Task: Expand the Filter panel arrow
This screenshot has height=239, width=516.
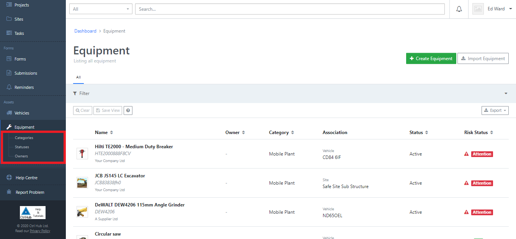Action: 506,93
